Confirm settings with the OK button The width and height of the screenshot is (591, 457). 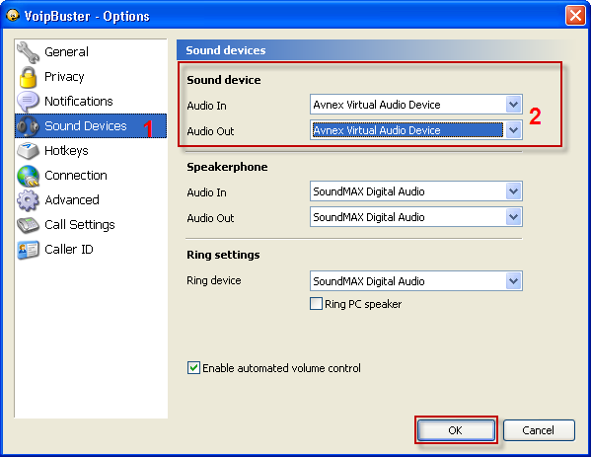pyautogui.click(x=456, y=430)
